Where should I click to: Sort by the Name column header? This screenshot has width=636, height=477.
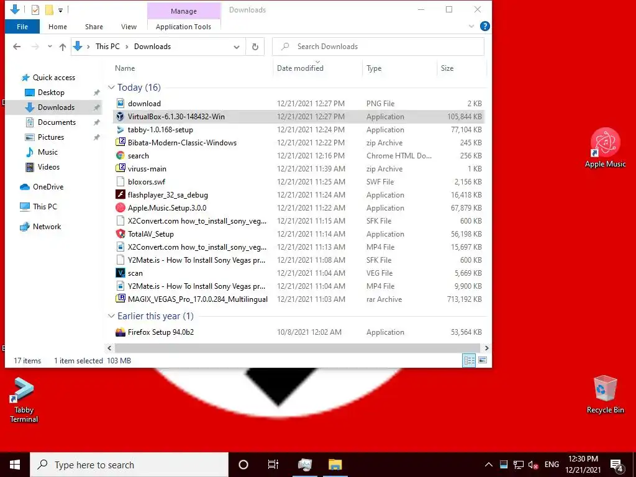tap(125, 68)
